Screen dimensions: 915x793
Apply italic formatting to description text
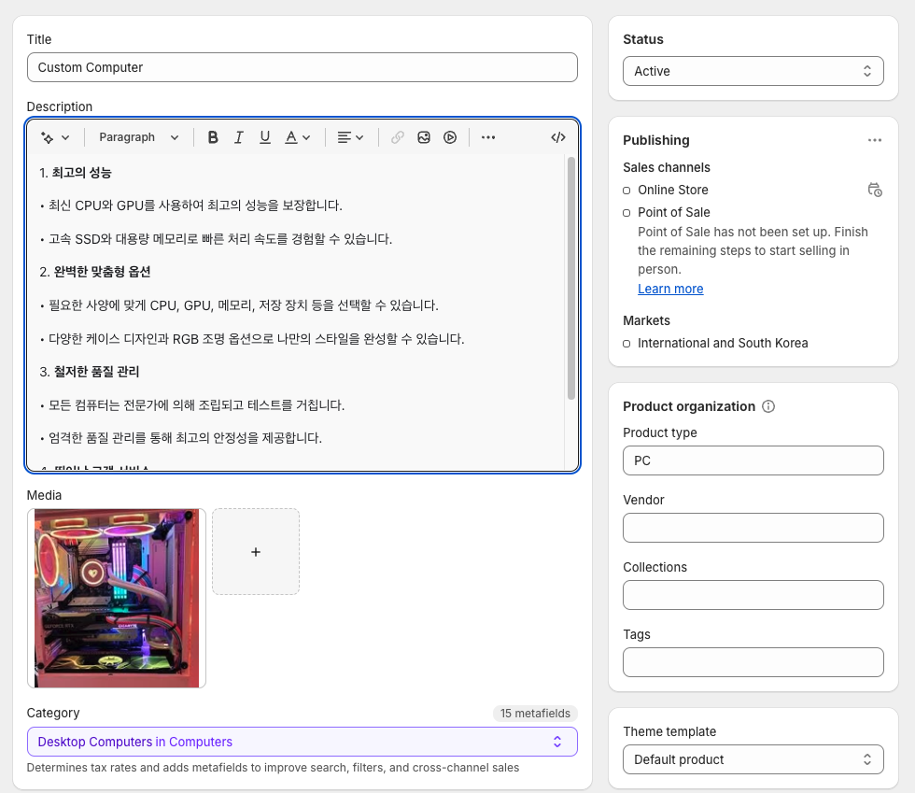point(239,137)
